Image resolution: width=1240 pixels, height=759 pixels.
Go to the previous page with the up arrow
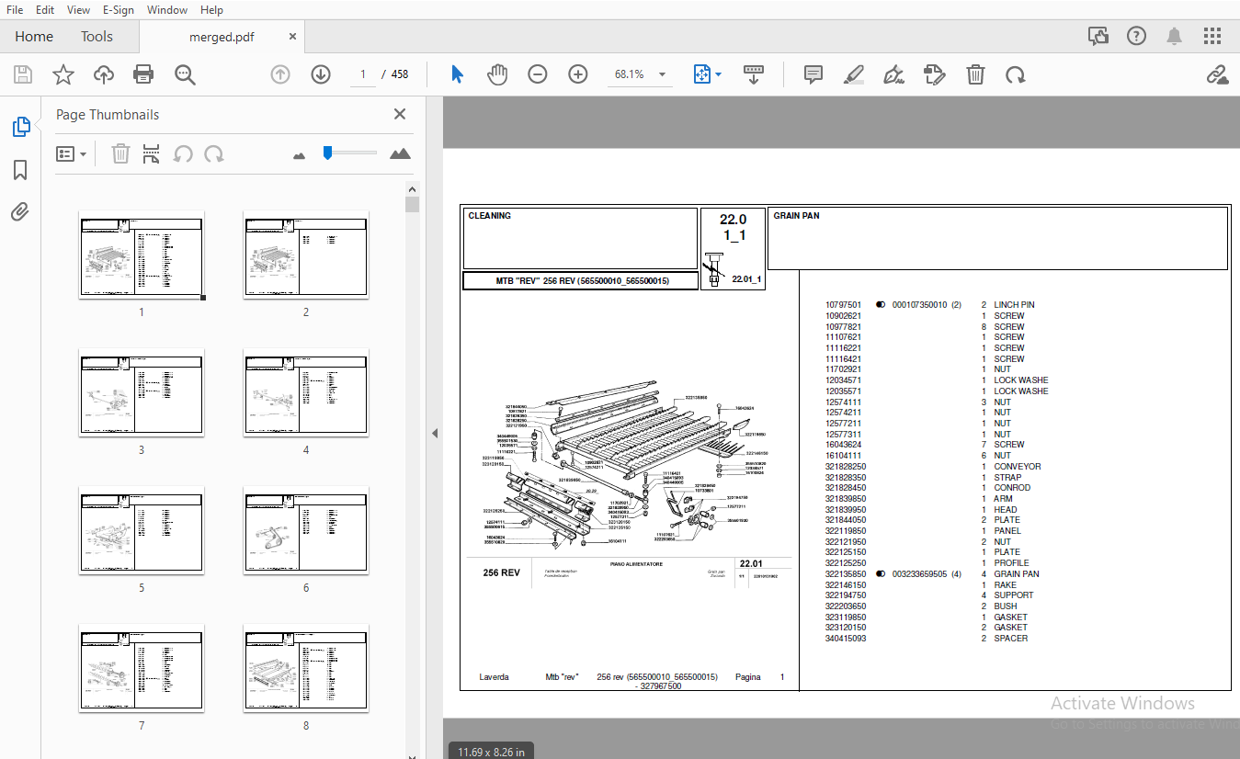tap(280, 74)
